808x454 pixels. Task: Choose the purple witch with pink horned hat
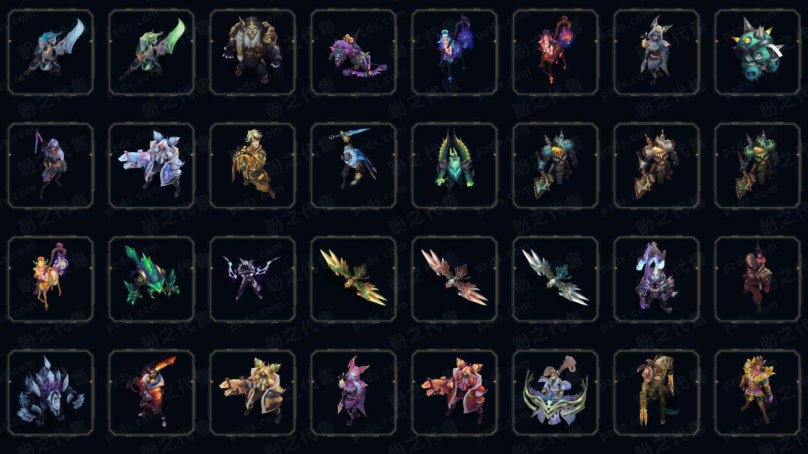353,393
